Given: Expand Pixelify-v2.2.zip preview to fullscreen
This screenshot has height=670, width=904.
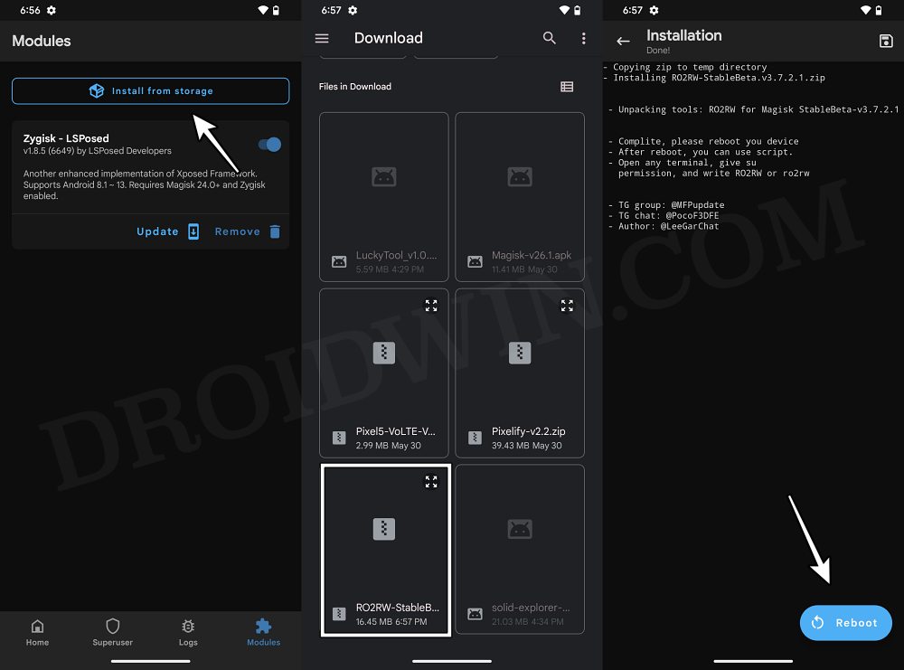Looking at the screenshot, I should pyautogui.click(x=567, y=306).
